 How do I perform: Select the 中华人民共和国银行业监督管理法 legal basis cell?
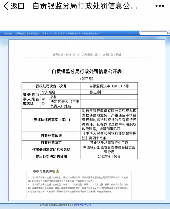(x=109, y=135)
